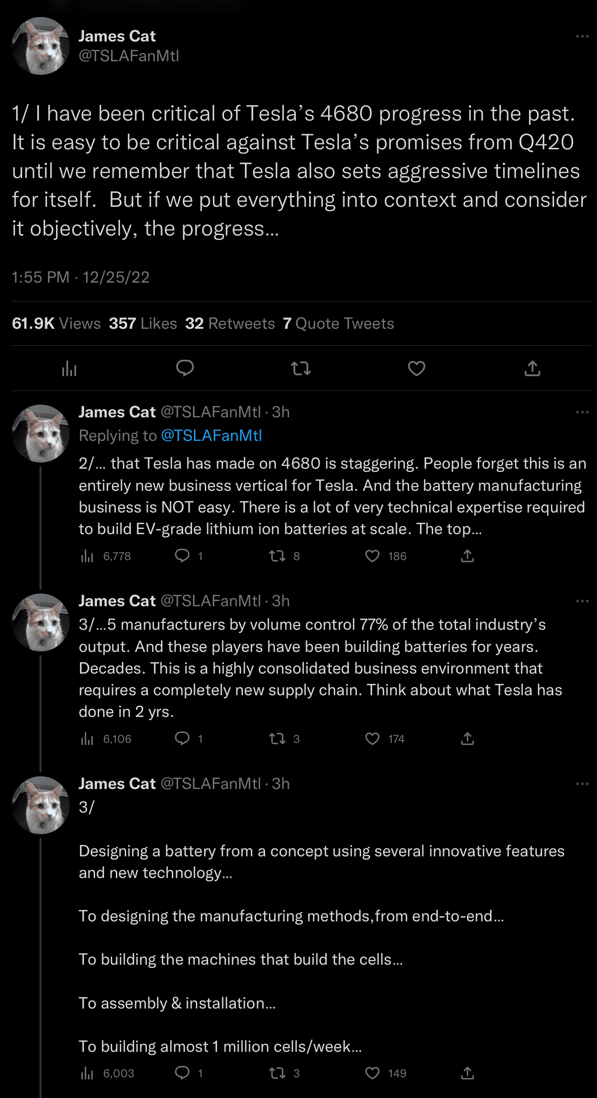Reply to the main 1/ tweet

point(185,368)
